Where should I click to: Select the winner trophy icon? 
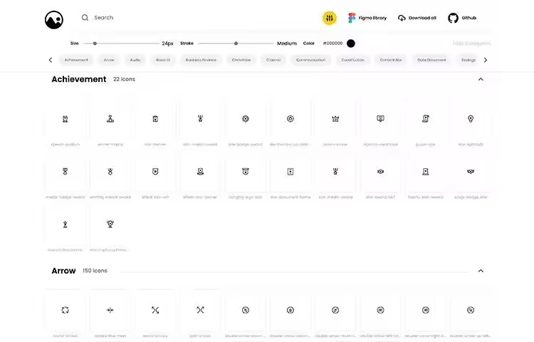(110, 119)
